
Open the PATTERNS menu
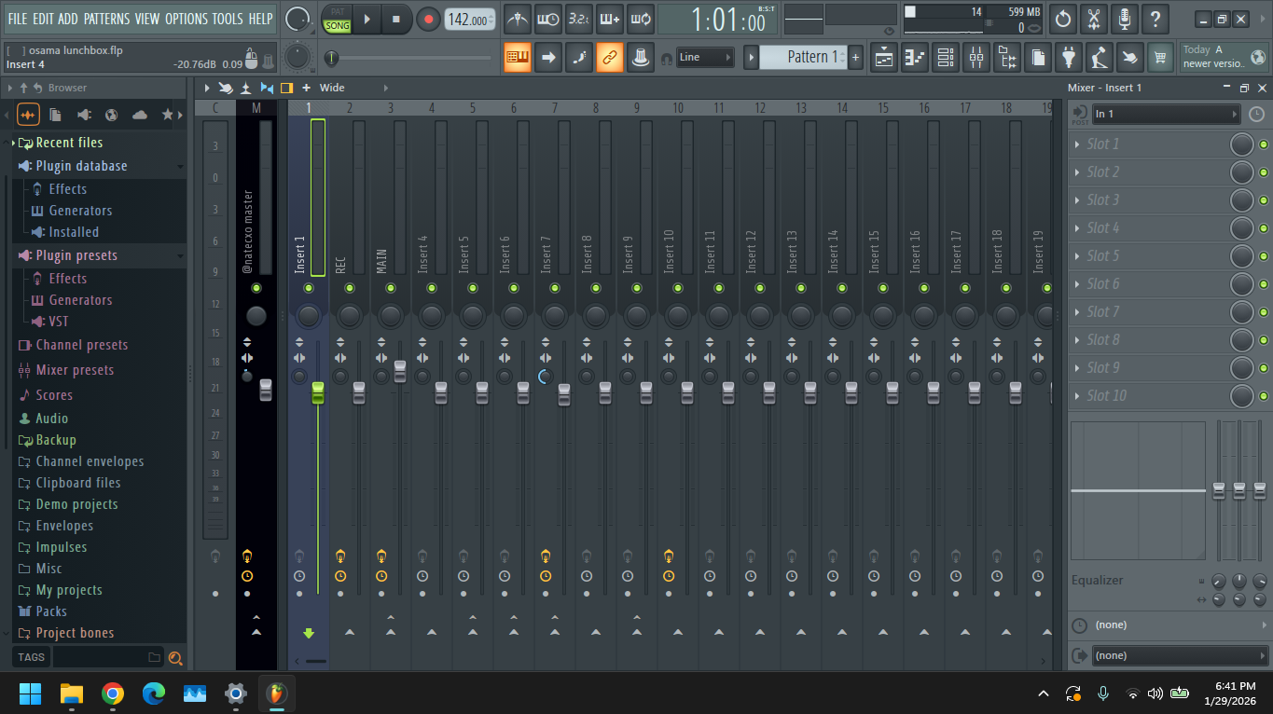pos(107,19)
